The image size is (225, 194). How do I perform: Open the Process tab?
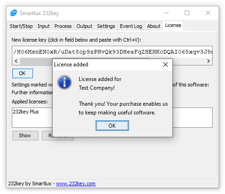point(63,26)
